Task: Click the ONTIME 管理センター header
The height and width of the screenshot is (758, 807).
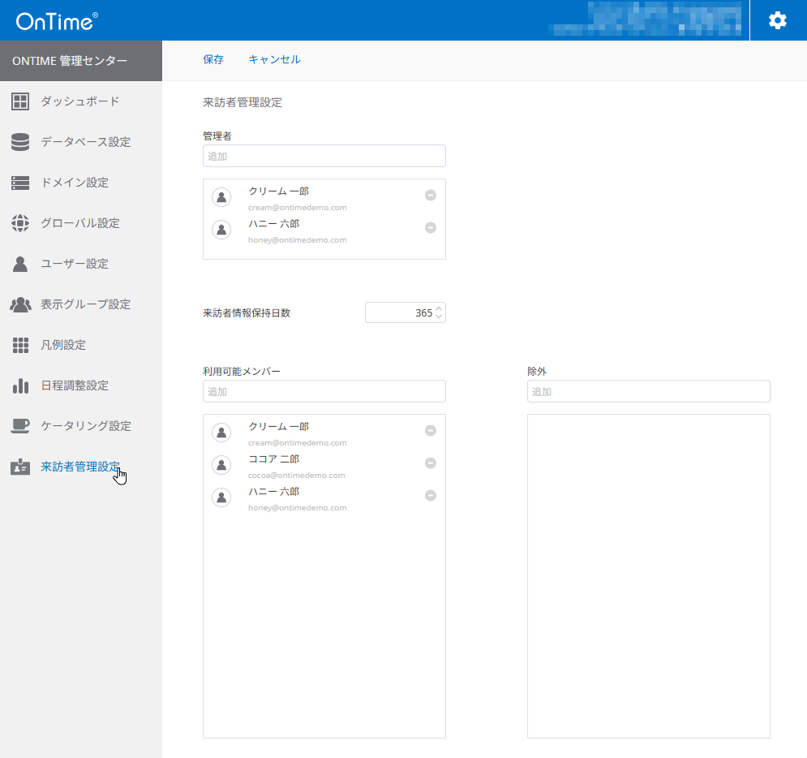Action: pos(81,61)
